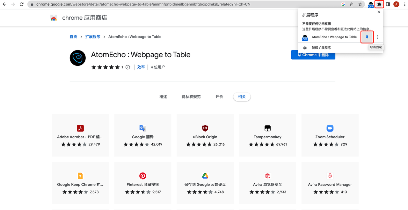Click the chrome 应用商店 title text
Viewport: 408px width, 210px height.
tap(85, 18)
